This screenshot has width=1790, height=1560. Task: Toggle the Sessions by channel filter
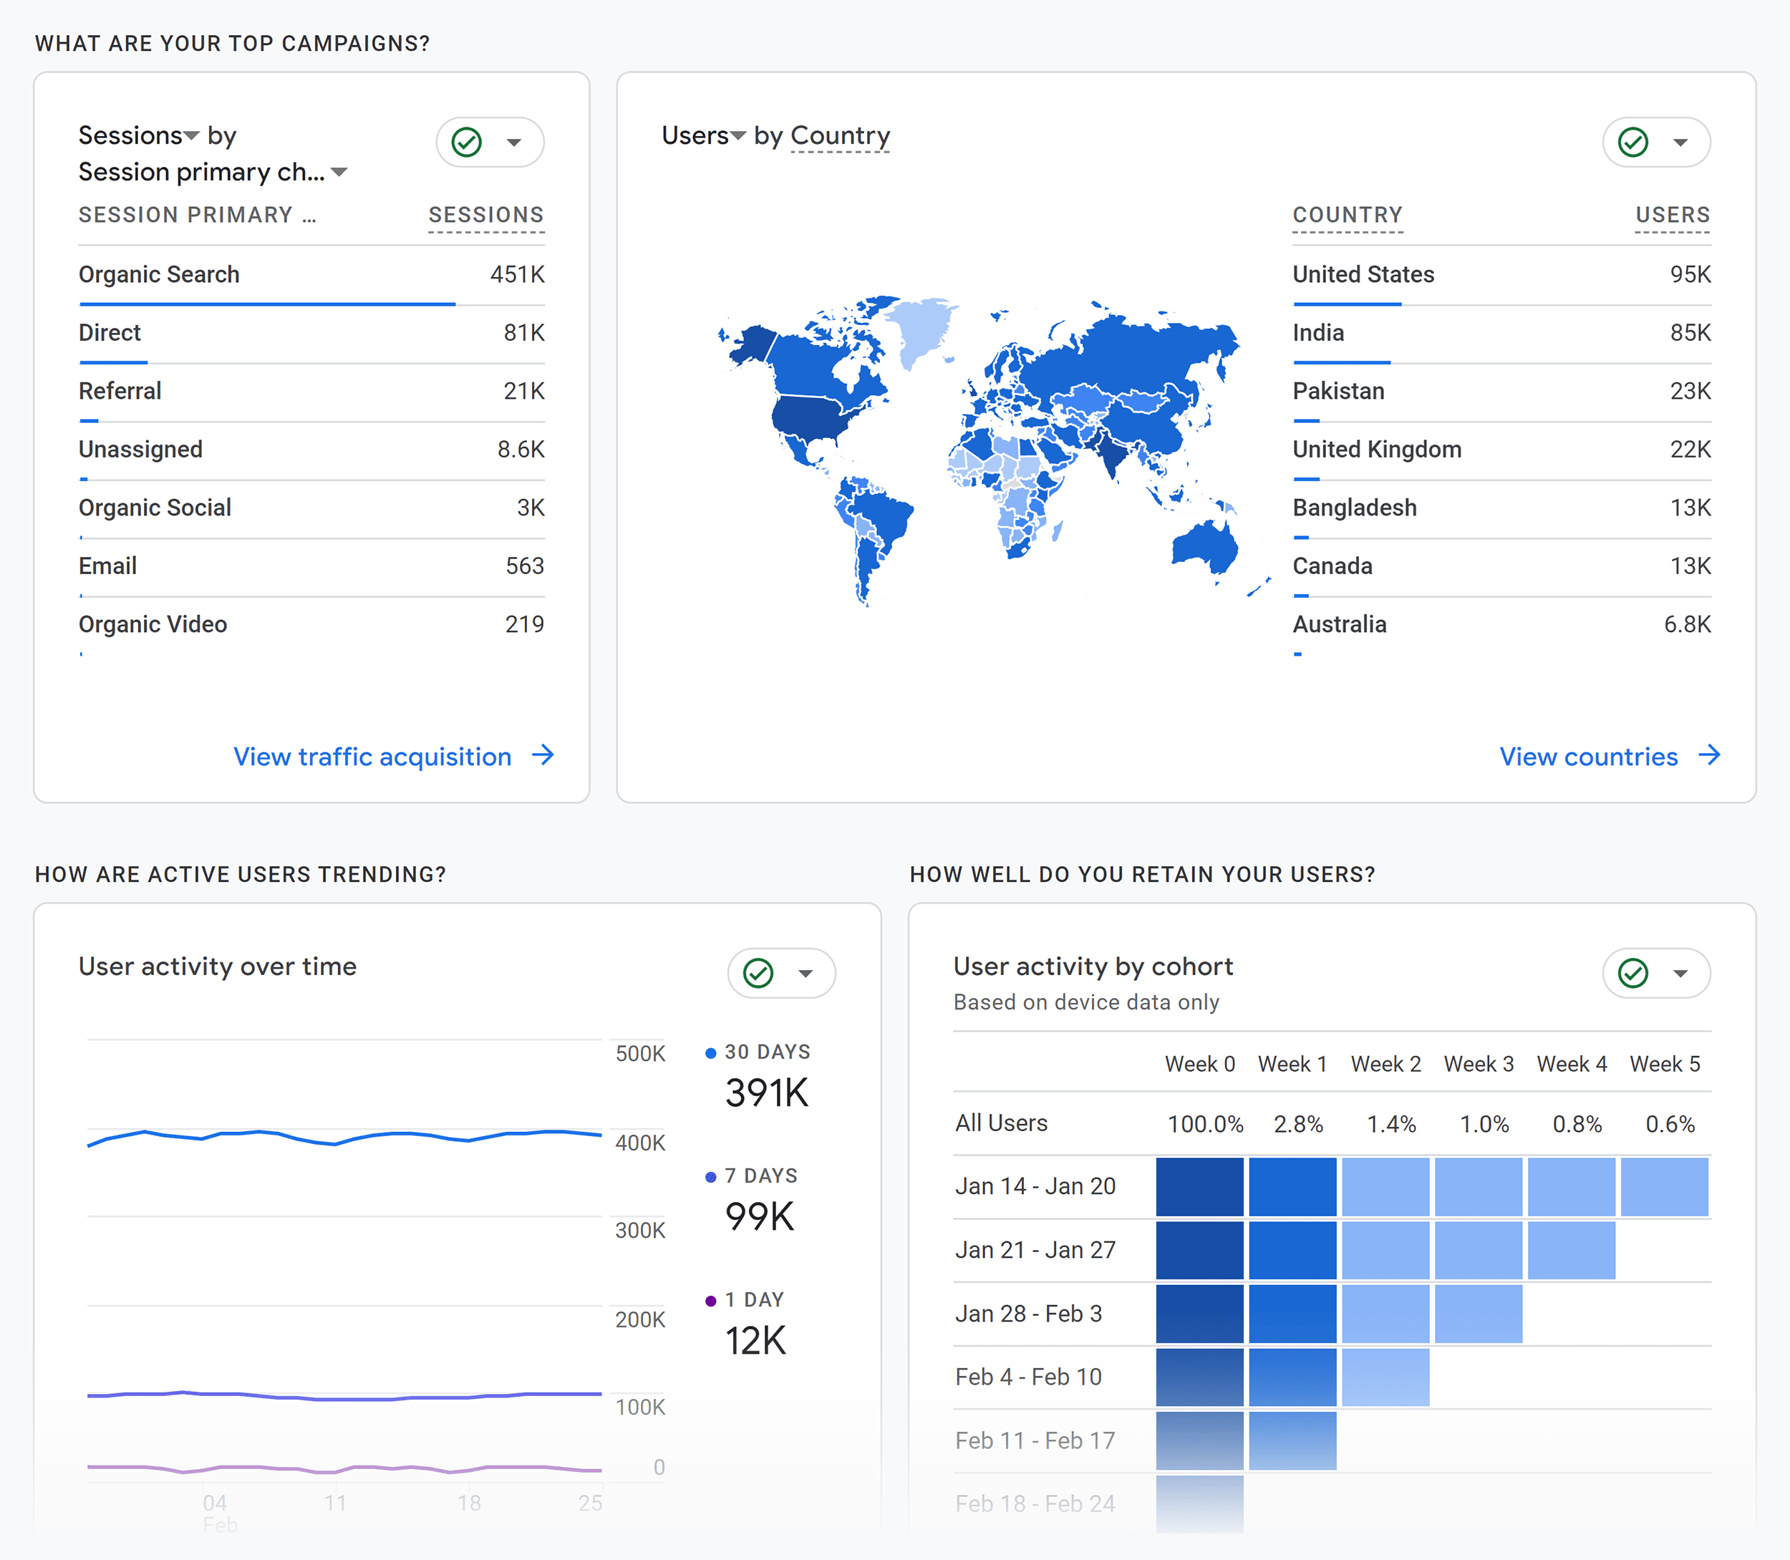pos(468,143)
